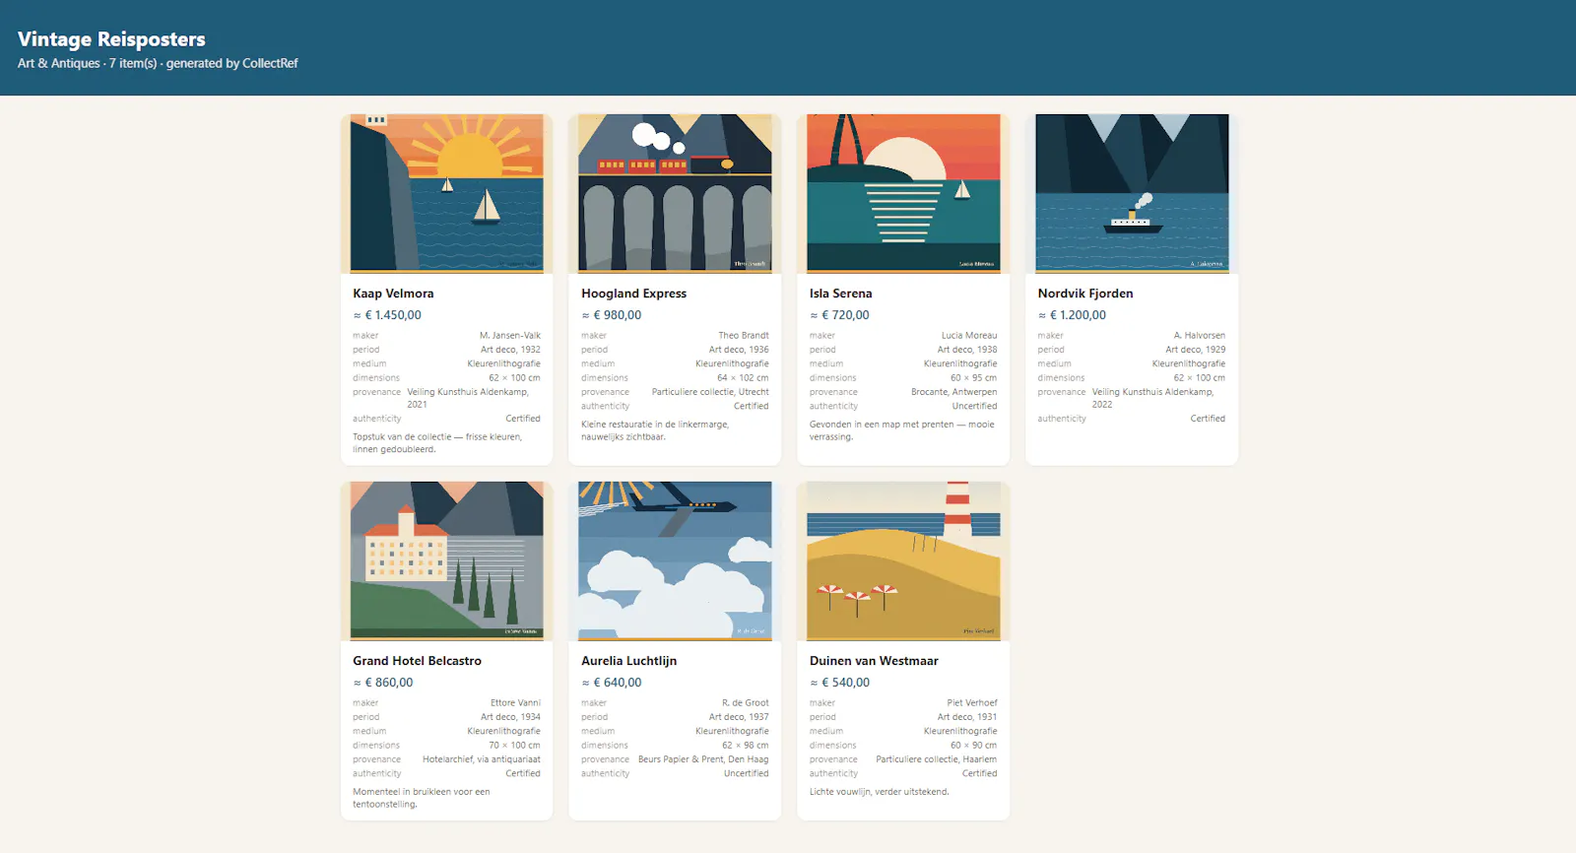
Task: Open the Nordvik Fjorden poster thumbnail
Action: pyautogui.click(x=1132, y=193)
